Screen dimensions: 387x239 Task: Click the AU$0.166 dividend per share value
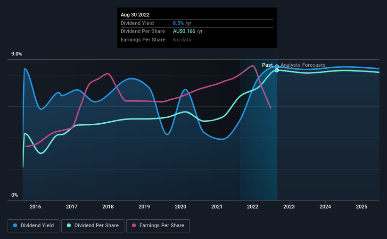click(x=184, y=32)
